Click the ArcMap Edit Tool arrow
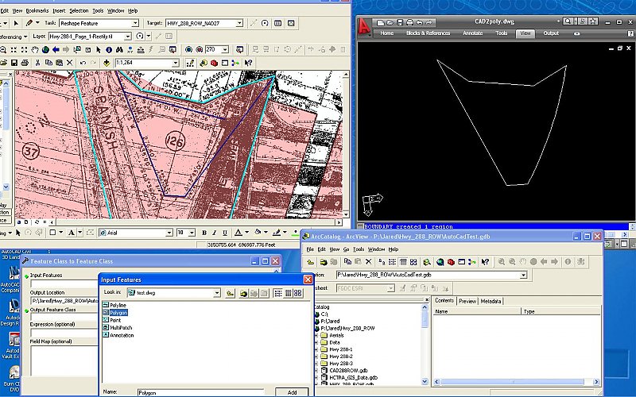 (17, 23)
